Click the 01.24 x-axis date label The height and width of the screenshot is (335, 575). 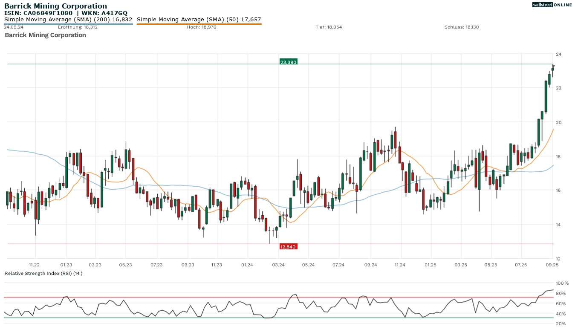[x=247, y=265]
